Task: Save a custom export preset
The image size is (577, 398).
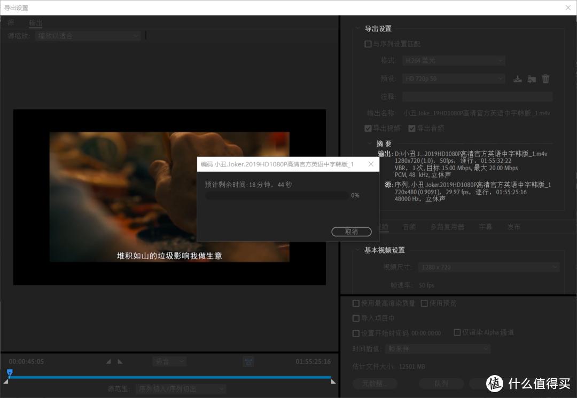Action: (x=517, y=78)
